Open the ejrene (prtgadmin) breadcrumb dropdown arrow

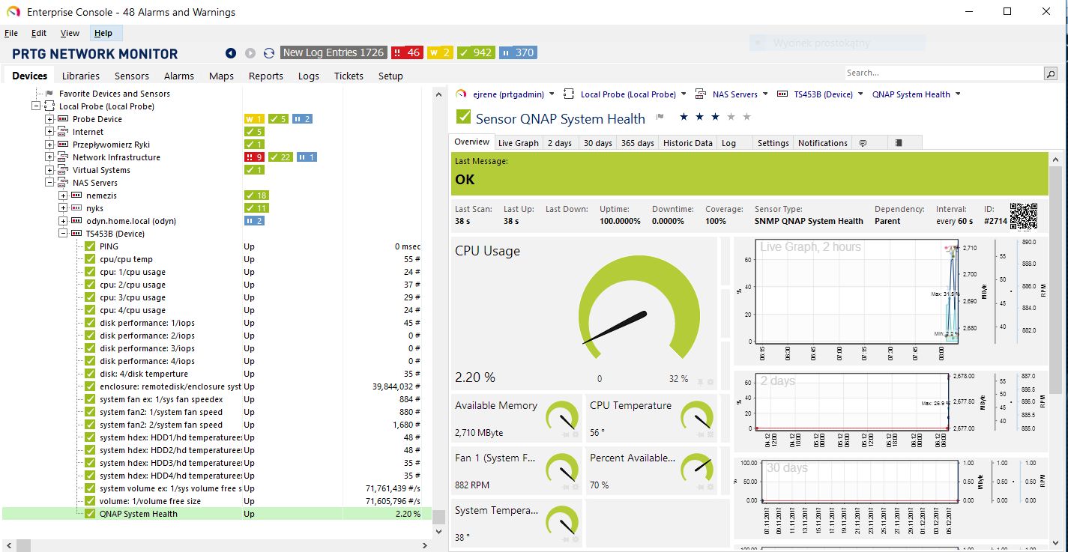pyautogui.click(x=552, y=94)
